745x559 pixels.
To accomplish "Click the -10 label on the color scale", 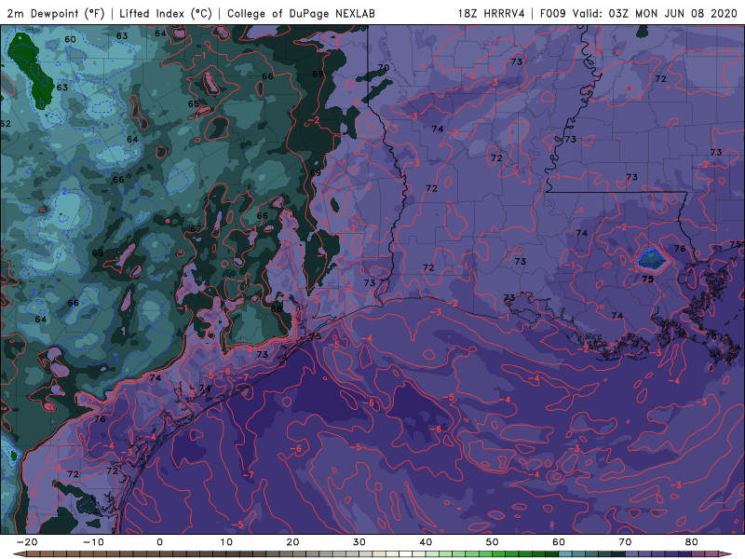I will (93, 542).
